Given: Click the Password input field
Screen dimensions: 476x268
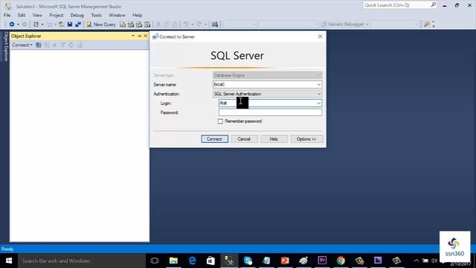Looking at the screenshot, I should point(270,112).
